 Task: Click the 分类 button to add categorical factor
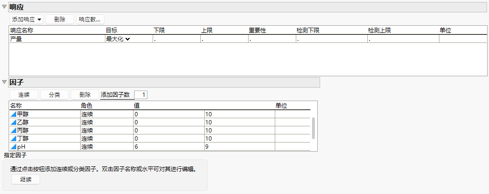(x=54, y=95)
